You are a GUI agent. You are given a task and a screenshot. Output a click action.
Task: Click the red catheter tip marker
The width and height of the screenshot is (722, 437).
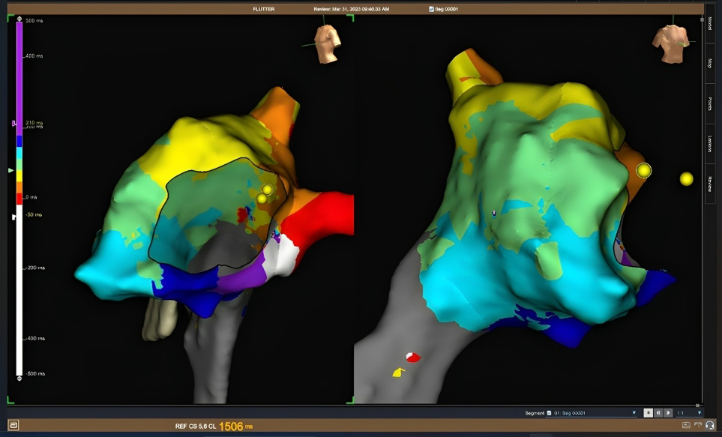point(412,358)
